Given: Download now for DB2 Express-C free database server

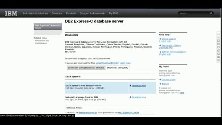Looking at the screenshot, I should pyautogui.click(x=139, y=86).
